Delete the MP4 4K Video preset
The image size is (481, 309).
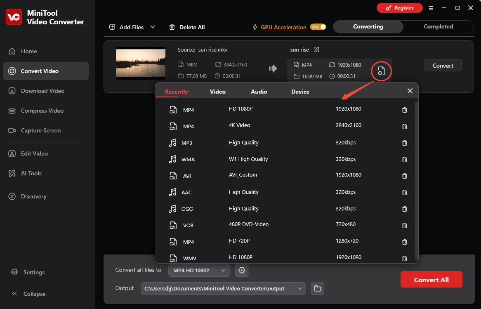(405, 126)
